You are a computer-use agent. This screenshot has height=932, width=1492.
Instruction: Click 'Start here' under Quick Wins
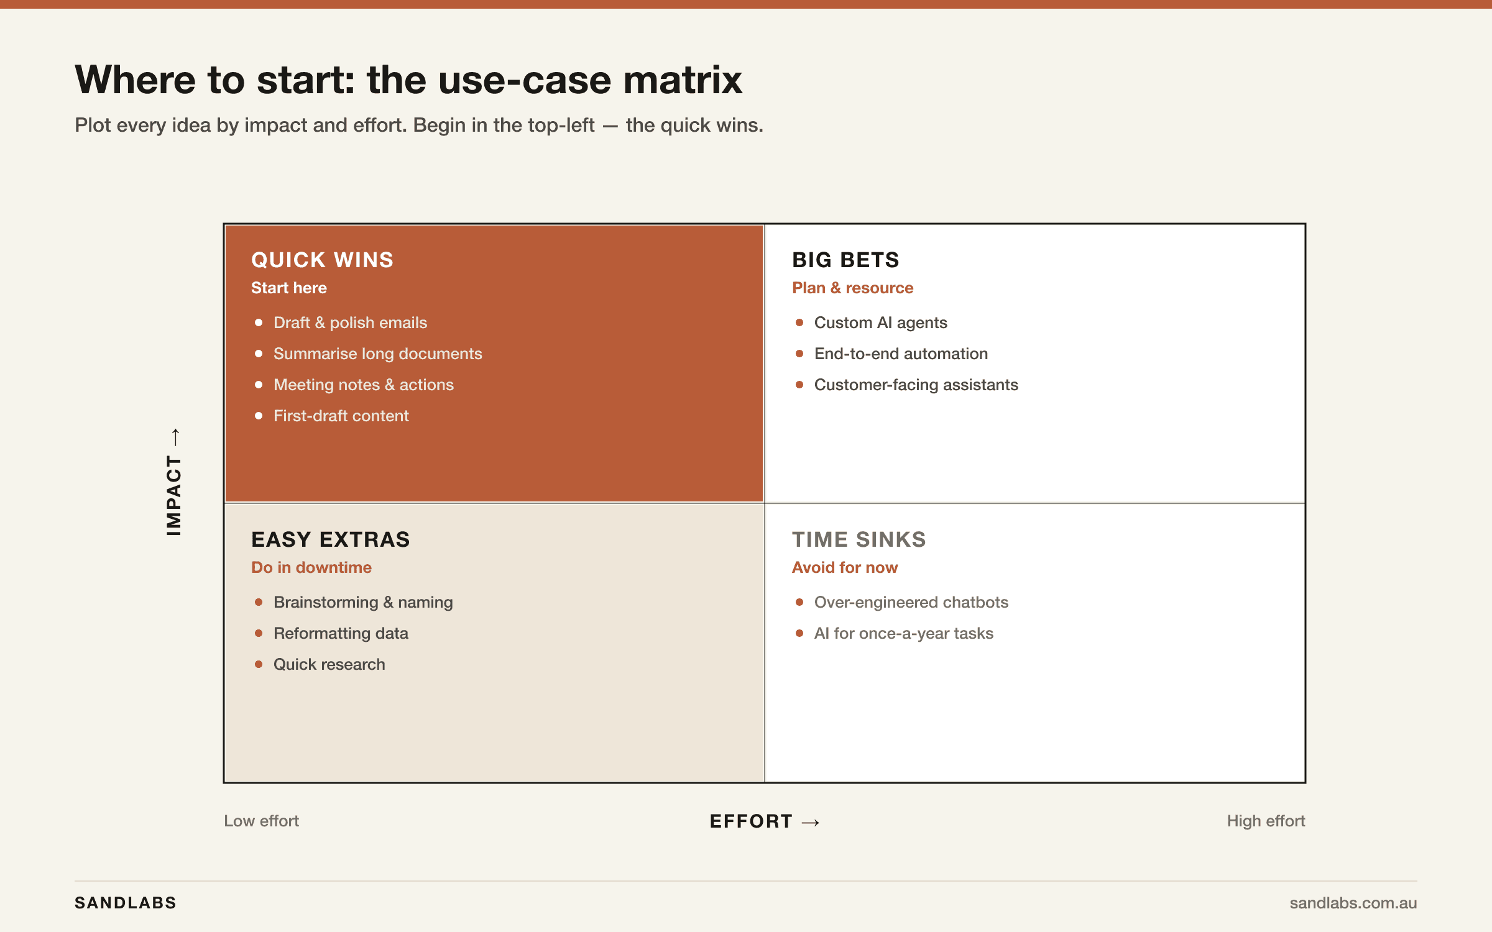289,288
